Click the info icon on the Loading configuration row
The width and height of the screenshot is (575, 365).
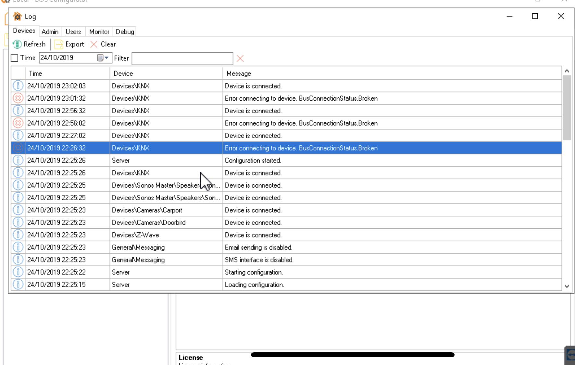tap(18, 285)
